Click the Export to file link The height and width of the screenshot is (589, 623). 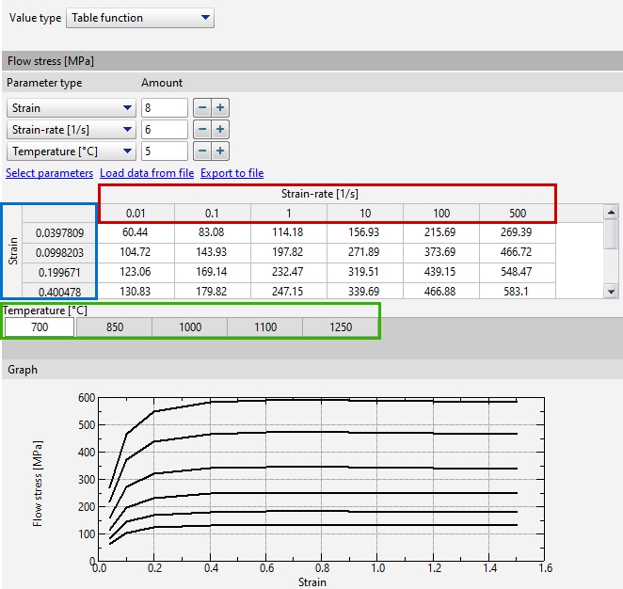(232, 173)
